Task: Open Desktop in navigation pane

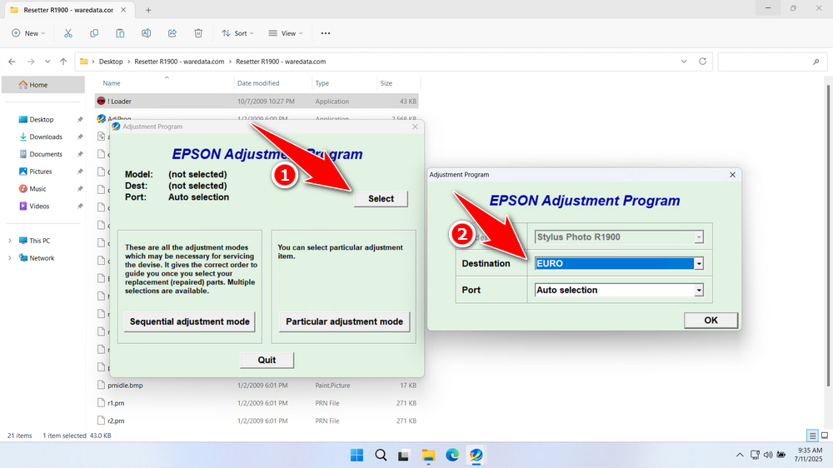Action: (42, 120)
